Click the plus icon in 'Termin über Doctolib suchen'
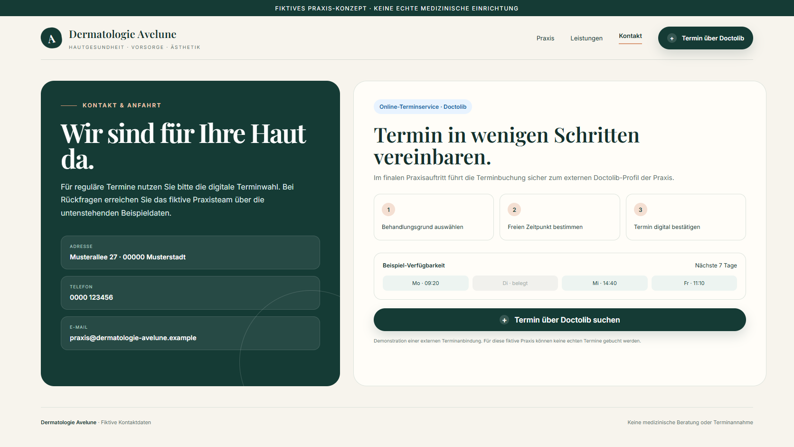Viewport: 794px width, 447px height. click(x=504, y=320)
